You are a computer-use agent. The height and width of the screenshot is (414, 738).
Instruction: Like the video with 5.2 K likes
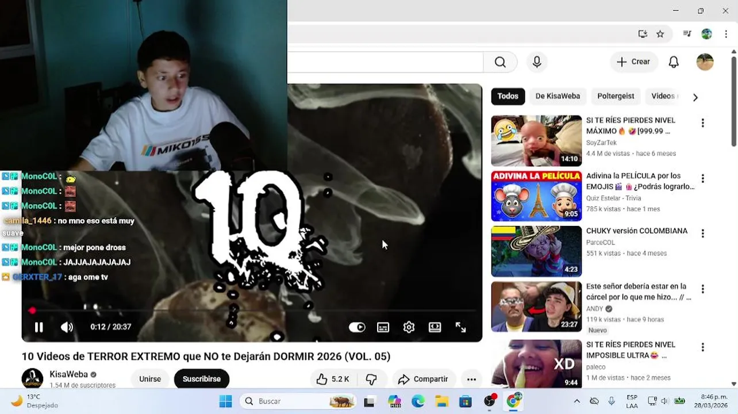click(x=333, y=379)
